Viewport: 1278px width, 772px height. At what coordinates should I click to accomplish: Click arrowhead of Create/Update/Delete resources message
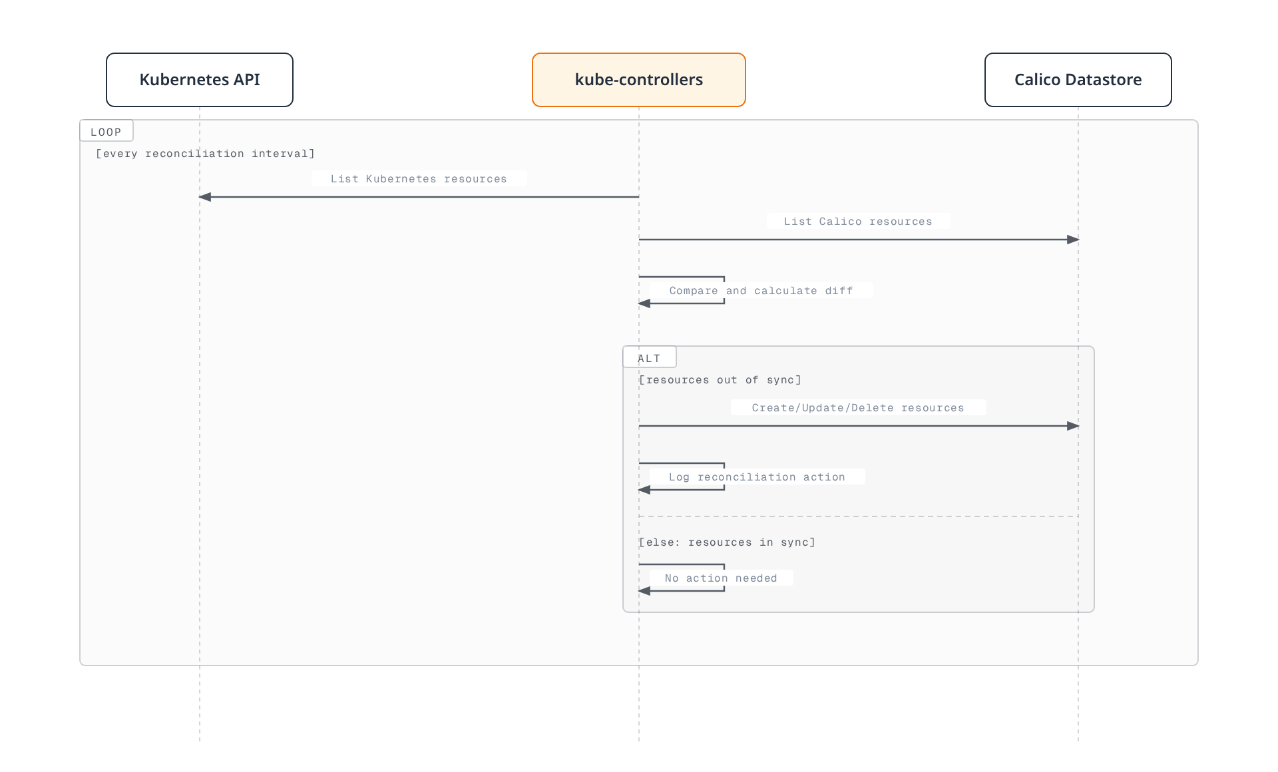click(1073, 426)
